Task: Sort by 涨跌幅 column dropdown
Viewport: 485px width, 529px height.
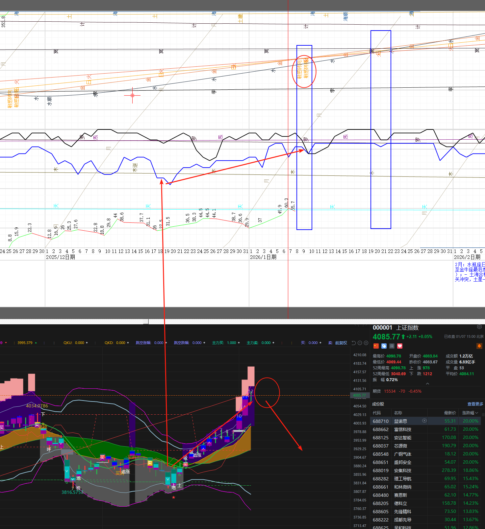Action: tap(470, 413)
